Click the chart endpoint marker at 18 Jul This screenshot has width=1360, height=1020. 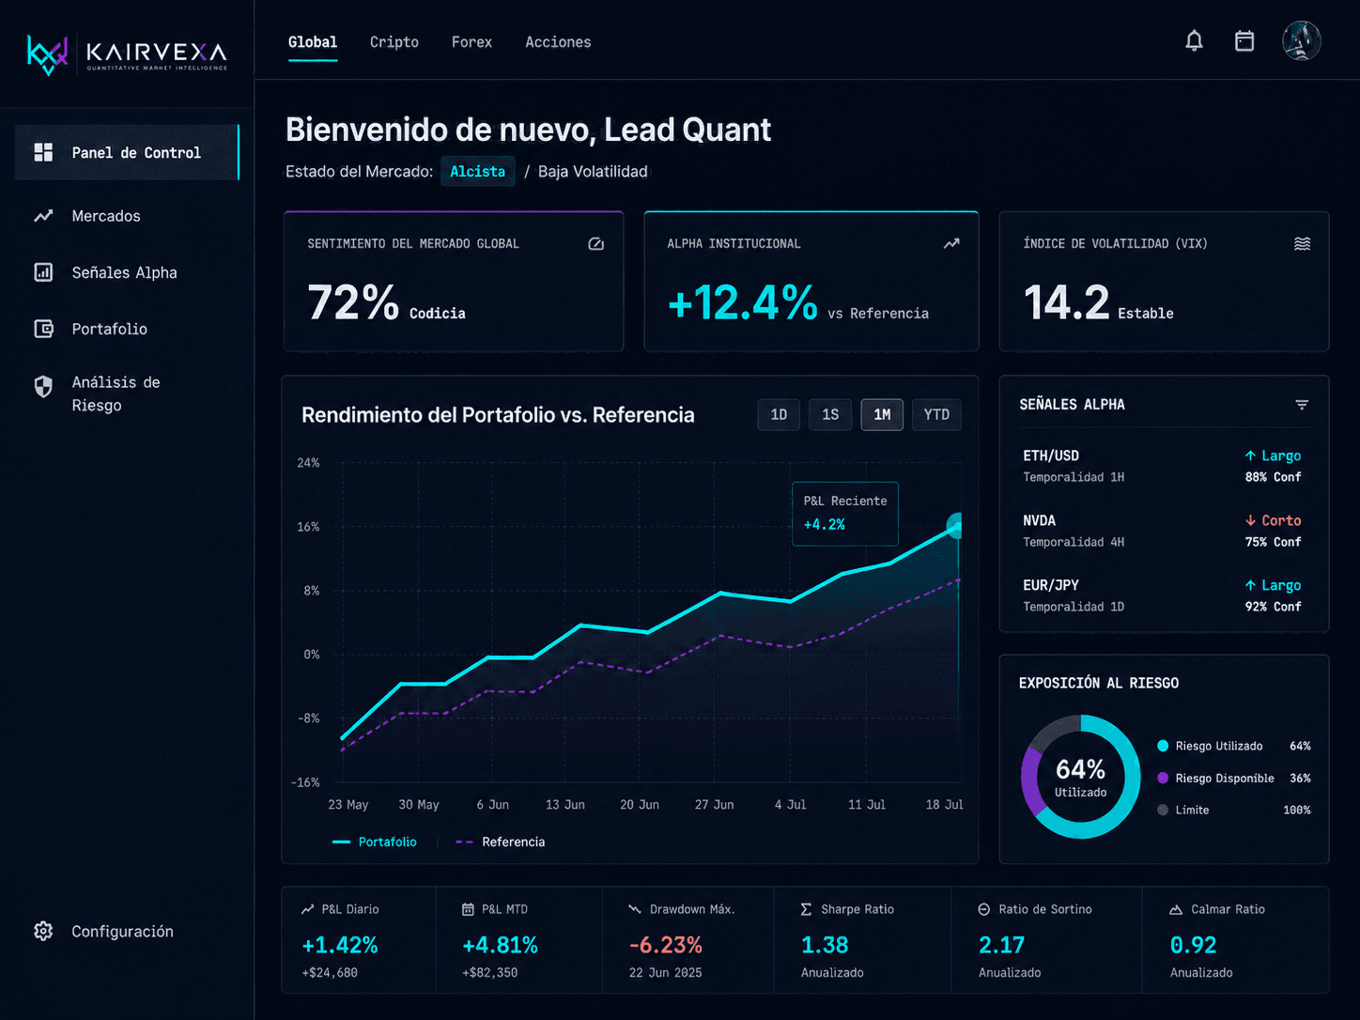954,526
